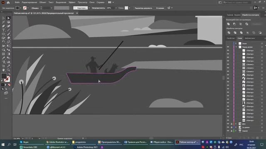Select the Selection tool black arrow
Image resolution: width=266 pixels, height=149 pixels.
coord(3,18)
